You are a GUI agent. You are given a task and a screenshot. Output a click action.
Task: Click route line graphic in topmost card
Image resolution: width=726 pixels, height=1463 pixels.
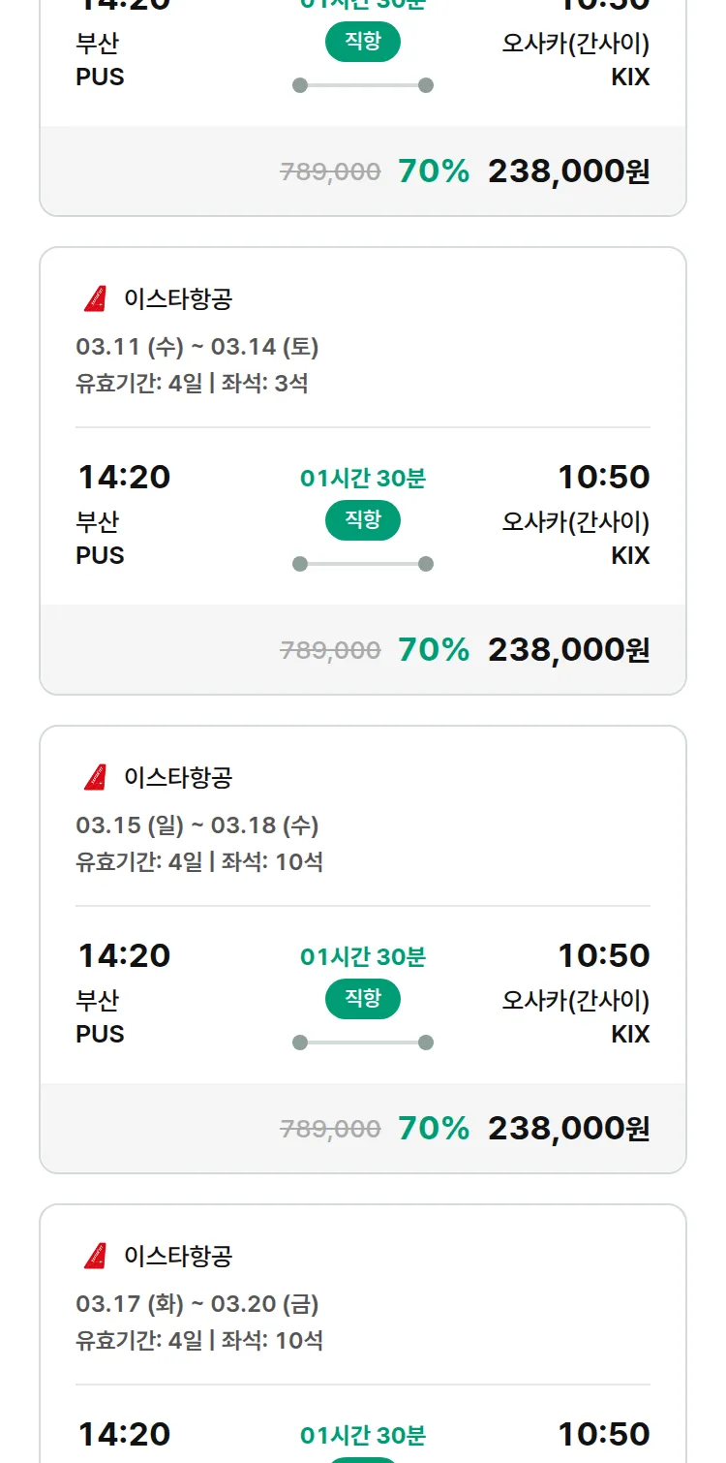click(x=363, y=85)
